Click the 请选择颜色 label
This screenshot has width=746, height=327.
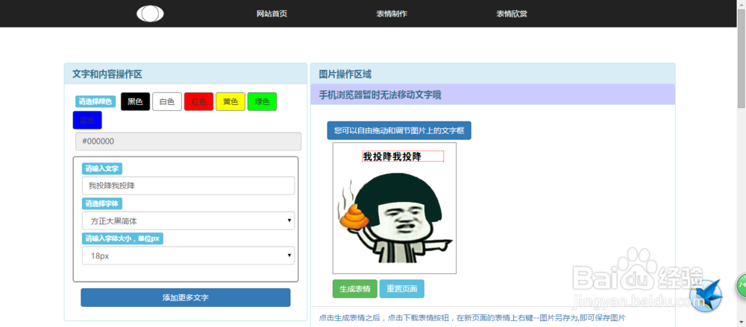click(x=95, y=102)
